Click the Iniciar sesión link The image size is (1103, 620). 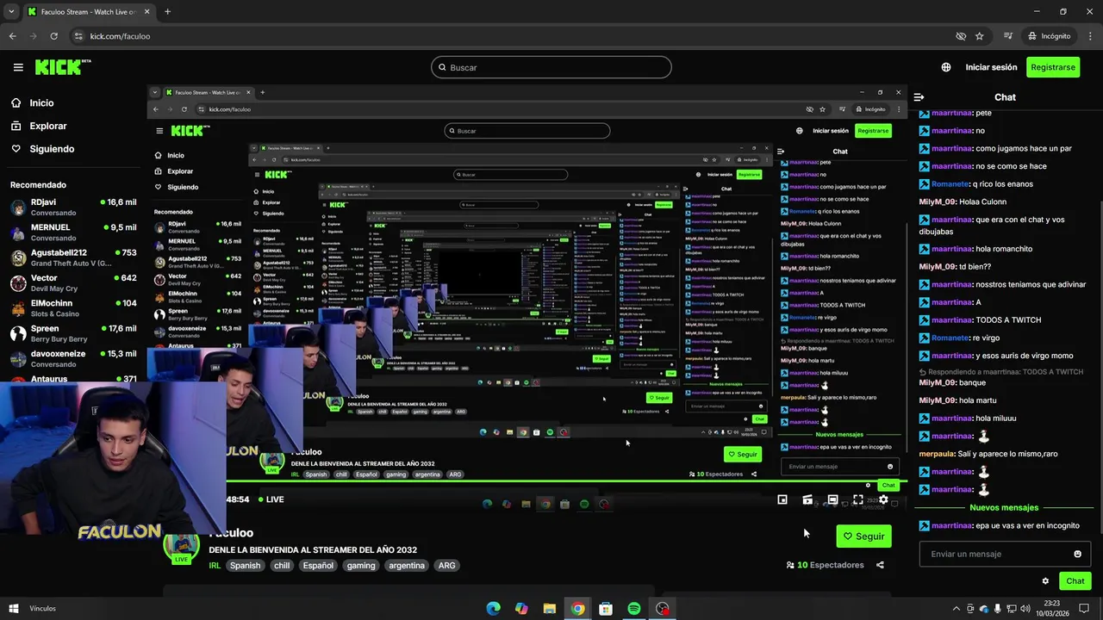tap(991, 67)
